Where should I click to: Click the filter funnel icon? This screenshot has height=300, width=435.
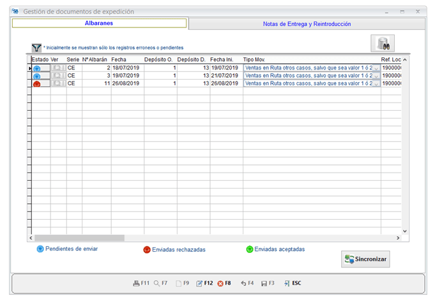pos(36,48)
